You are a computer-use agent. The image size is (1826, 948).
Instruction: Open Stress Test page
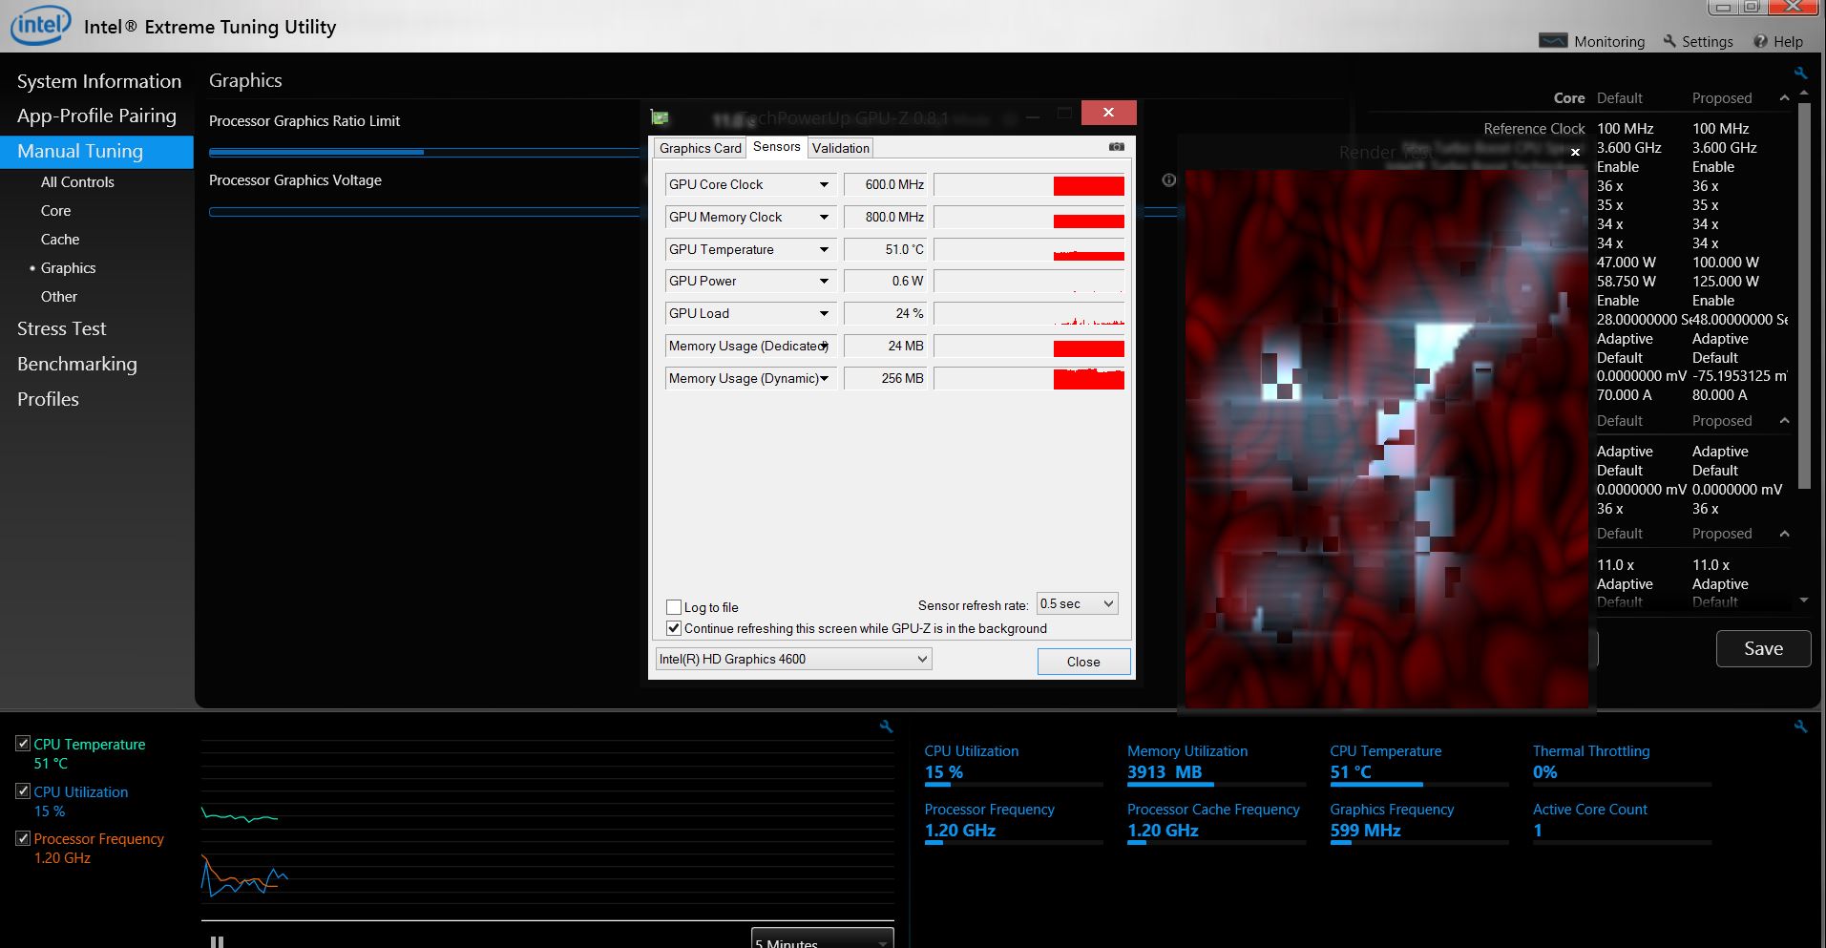62,328
